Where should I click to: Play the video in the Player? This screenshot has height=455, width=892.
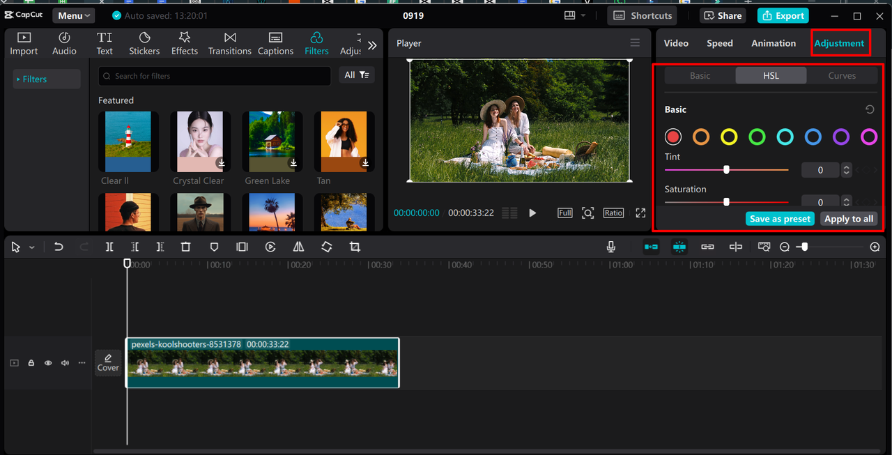(532, 213)
